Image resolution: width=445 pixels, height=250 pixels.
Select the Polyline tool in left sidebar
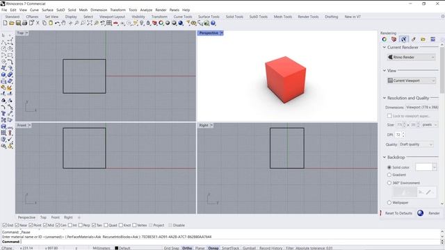(x=3, y=42)
